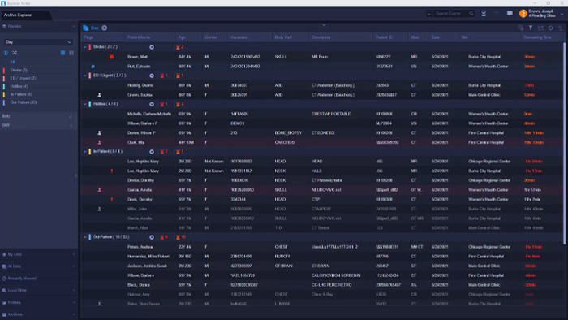Click the user filter icon in Worklist panel
Screen dimensions: 568x320
click(x=6, y=53)
